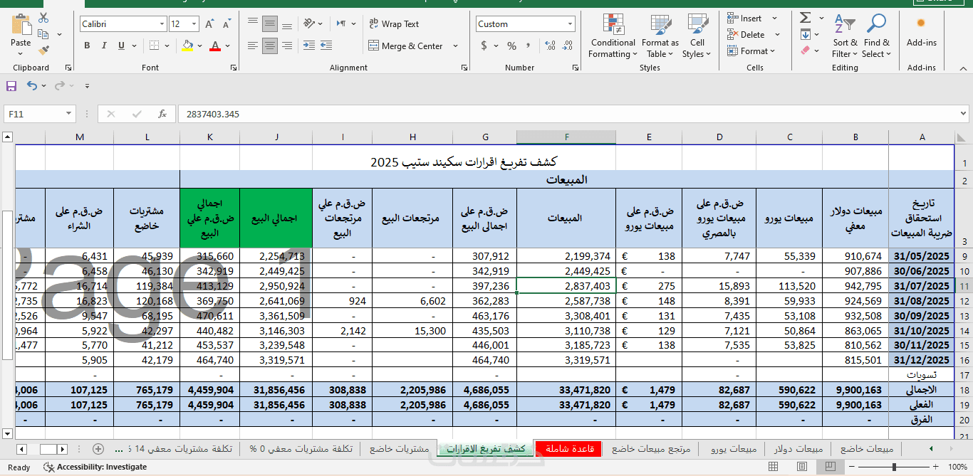Click the Cancel X in the formula bar

pyautogui.click(x=110, y=114)
